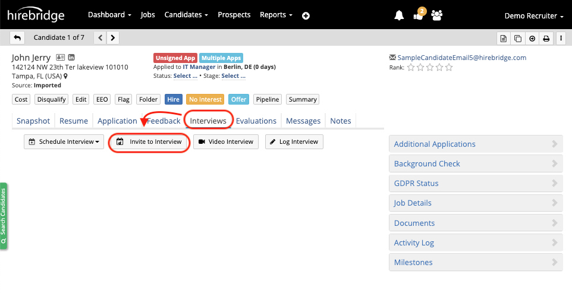Click the back arrow button beside Candidate counter
This screenshot has height=293, width=572.
pyautogui.click(x=17, y=37)
